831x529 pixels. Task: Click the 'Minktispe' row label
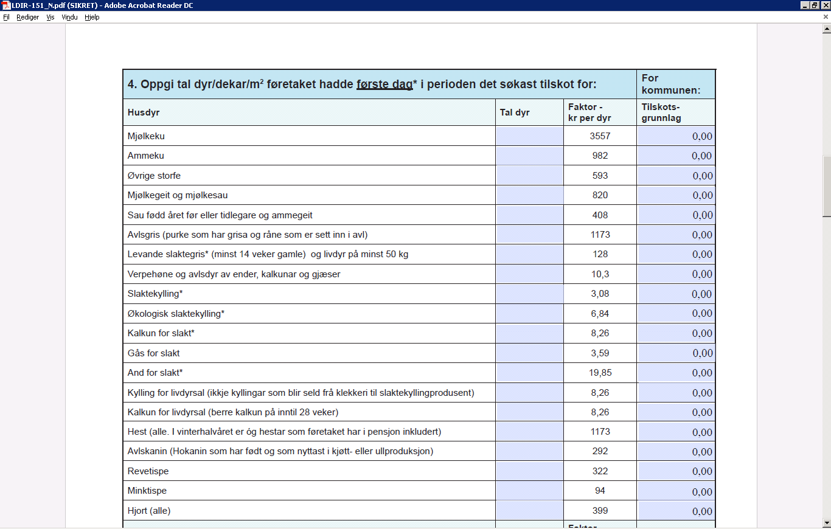(147, 491)
